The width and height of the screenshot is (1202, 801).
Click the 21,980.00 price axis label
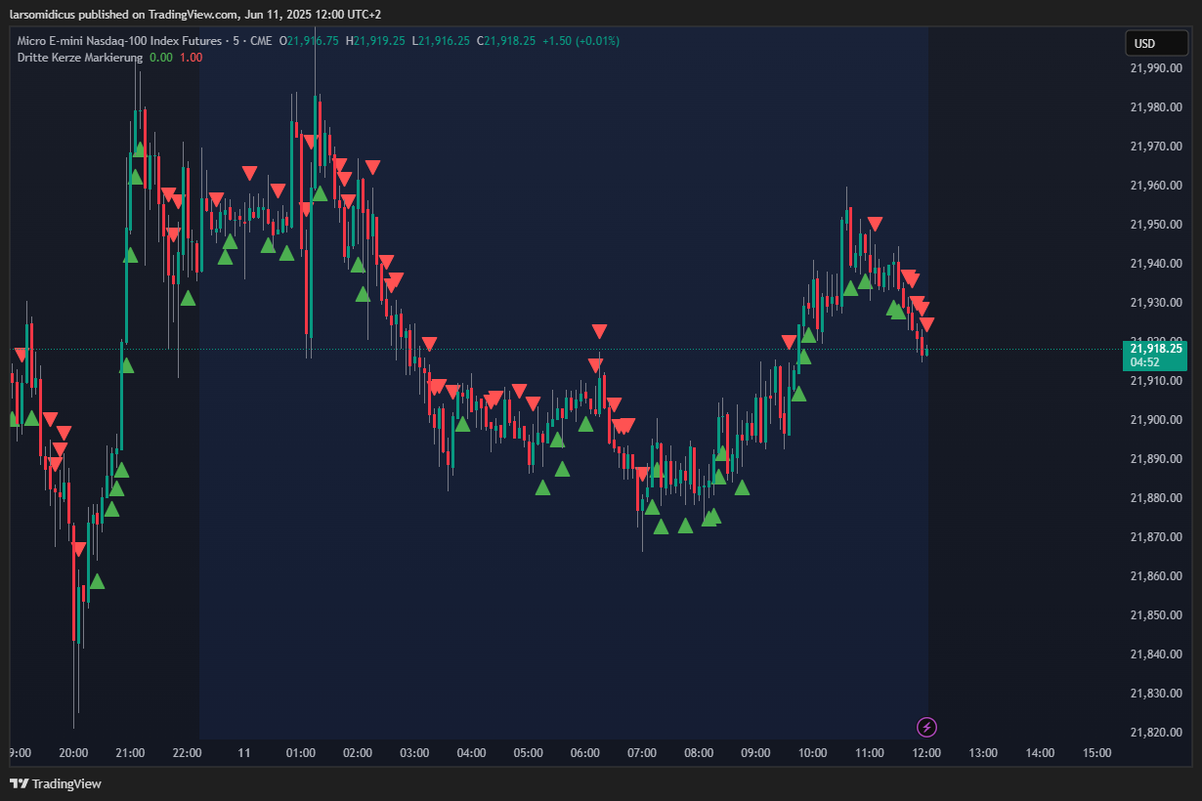(x=1156, y=107)
